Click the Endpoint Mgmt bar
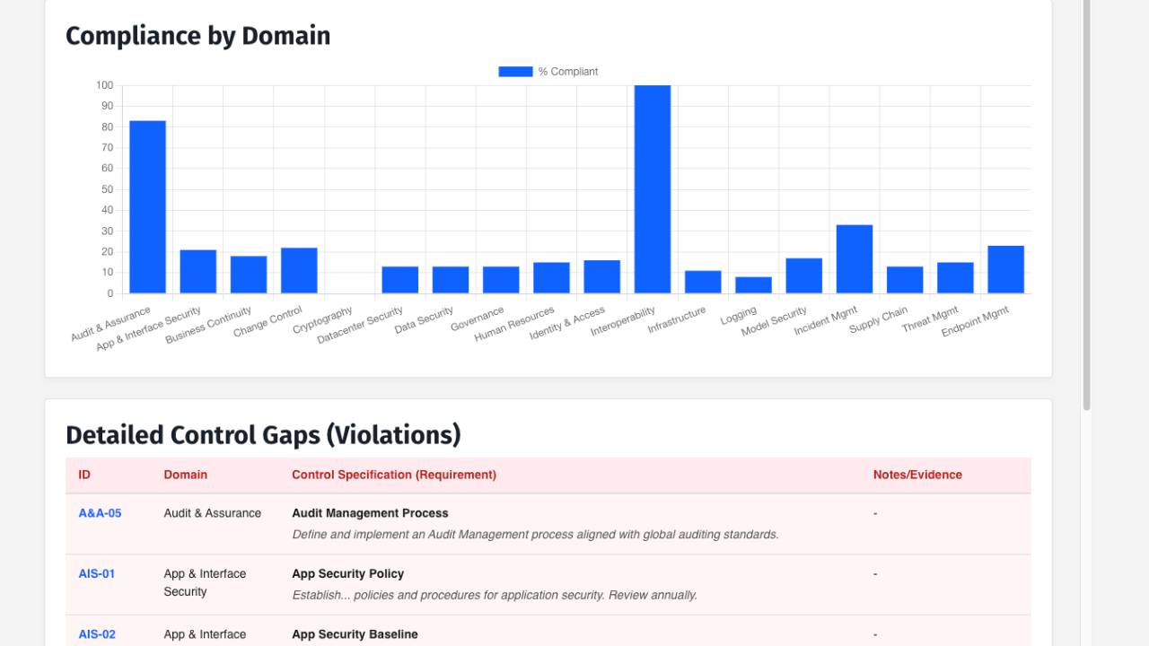The height and width of the screenshot is (646, 1149). coord(1006,269)
